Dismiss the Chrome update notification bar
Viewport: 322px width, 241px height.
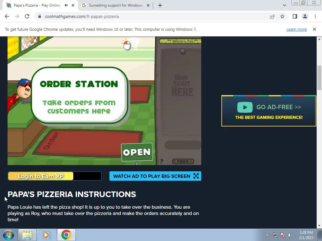point(314,29)
